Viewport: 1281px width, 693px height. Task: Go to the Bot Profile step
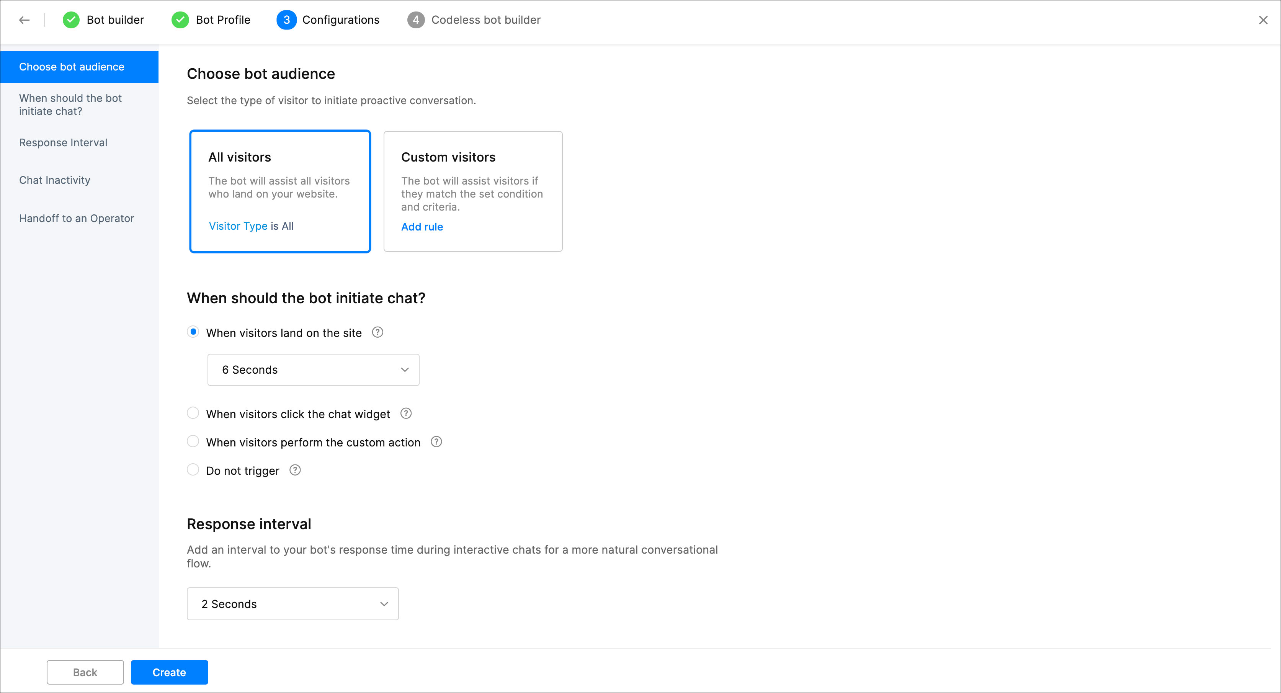pos(223,20)
